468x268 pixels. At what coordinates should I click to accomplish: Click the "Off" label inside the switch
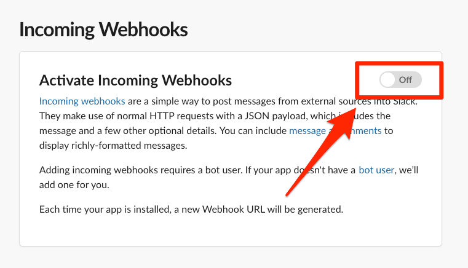pos(405,80)
